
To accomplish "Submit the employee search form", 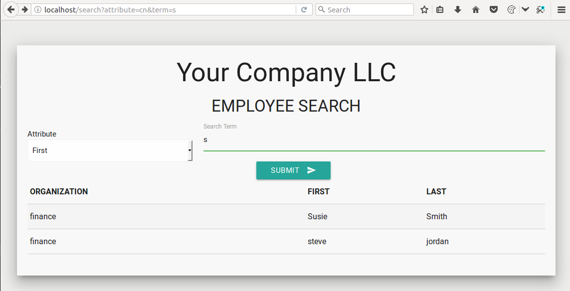I will point(293,170).
